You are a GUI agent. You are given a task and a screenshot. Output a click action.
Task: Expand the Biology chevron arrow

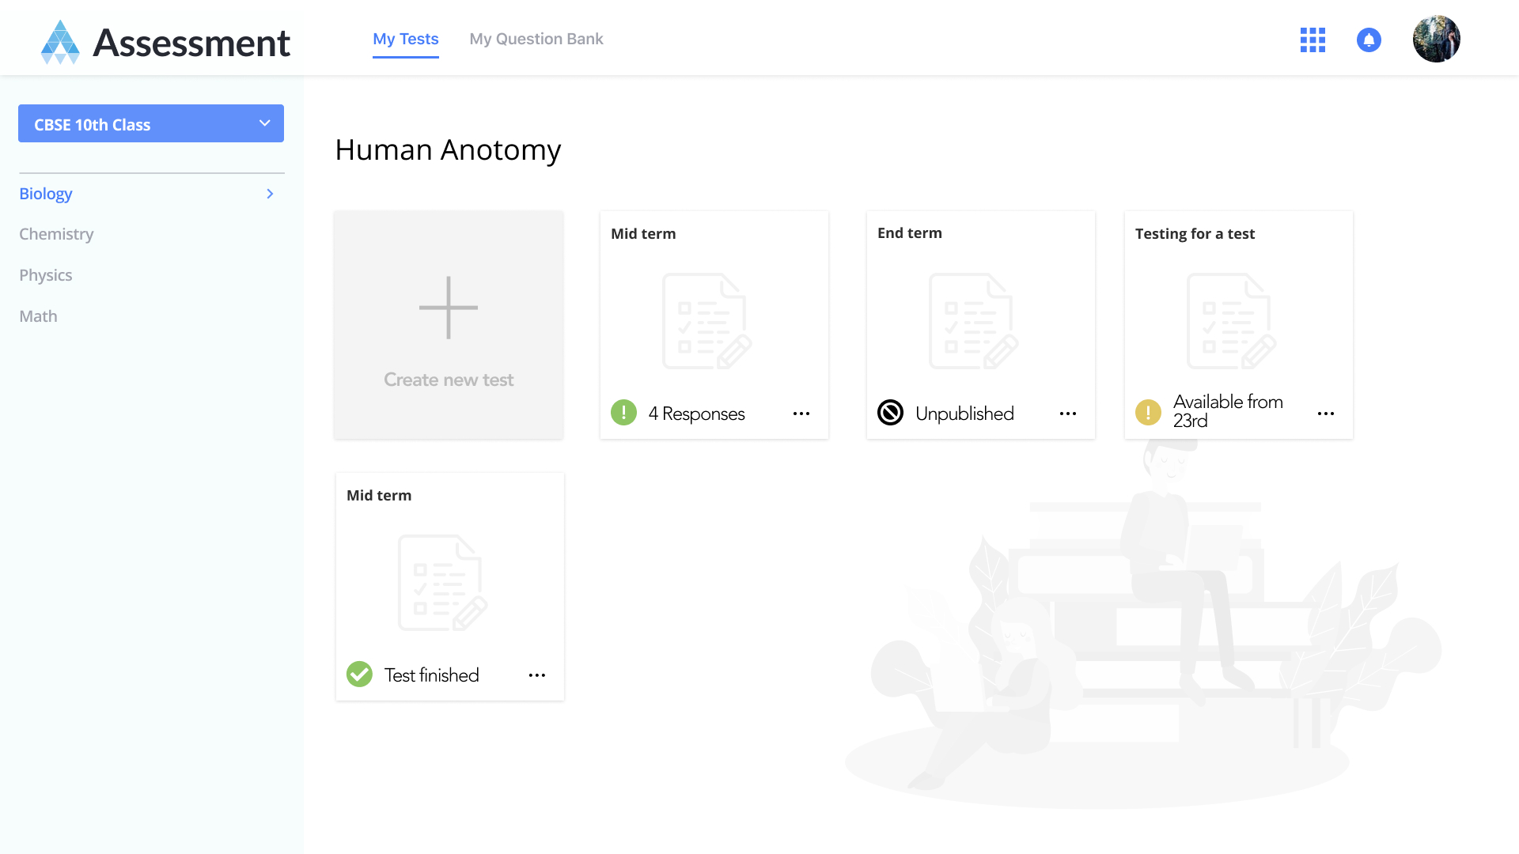pyautogui.click(x=270, y=194)
